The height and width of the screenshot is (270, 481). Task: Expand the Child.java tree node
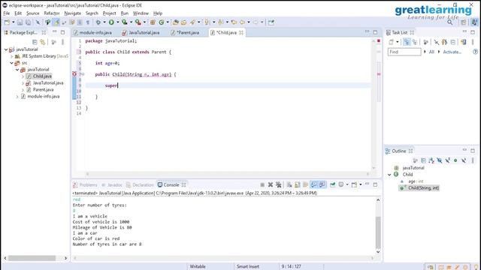click(23, 76)
